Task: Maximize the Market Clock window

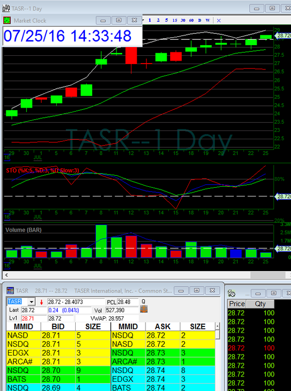Action: (118, 20)
